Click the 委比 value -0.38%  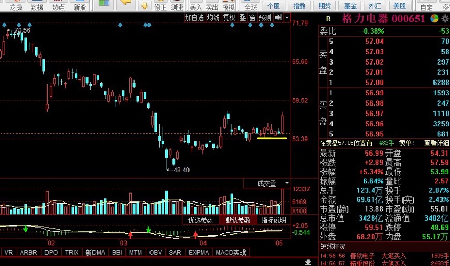click(x=373, y=31)
